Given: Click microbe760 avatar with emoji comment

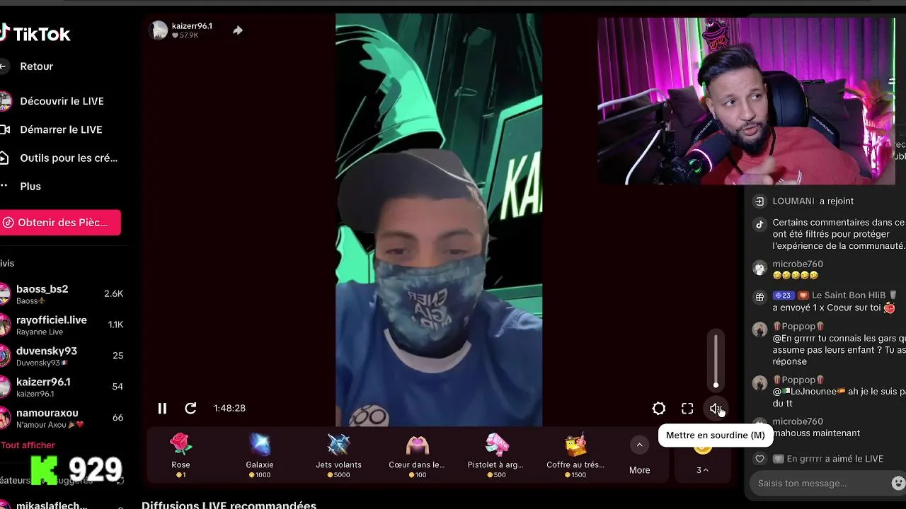Looking at the screenshot, I should (x=759, y=268).
